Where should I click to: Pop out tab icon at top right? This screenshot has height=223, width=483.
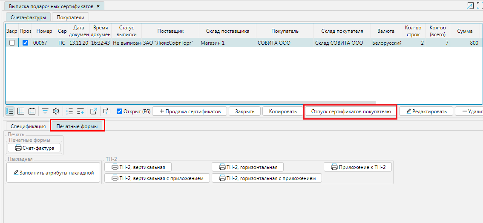tap(470, 6)
